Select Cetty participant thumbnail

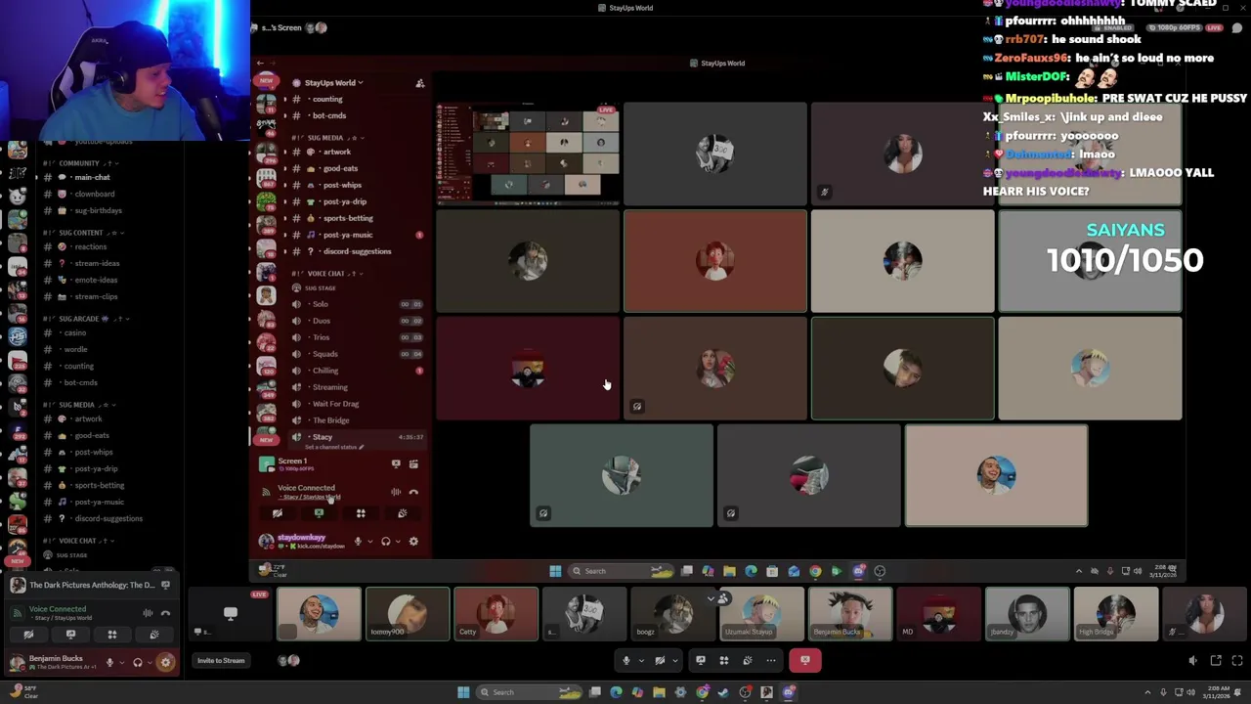[496, 614]
